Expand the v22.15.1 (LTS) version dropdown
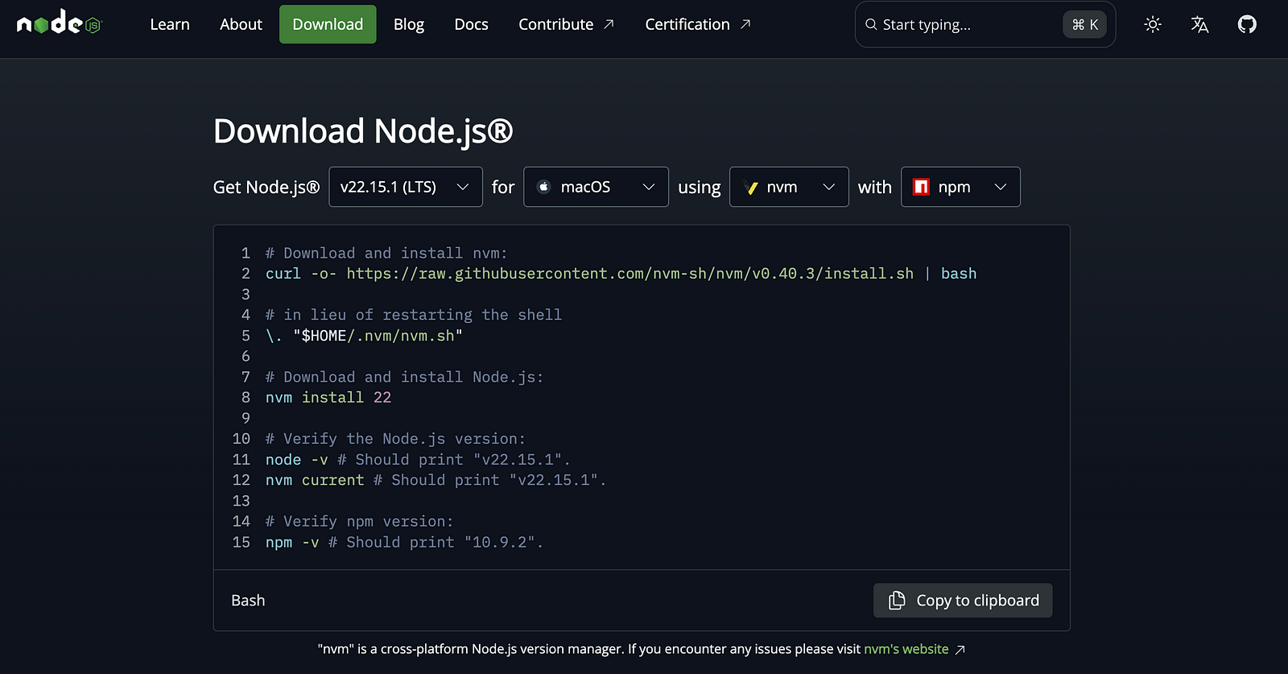1288x674 pixels. pyautogui.click(x=406, y=187)
